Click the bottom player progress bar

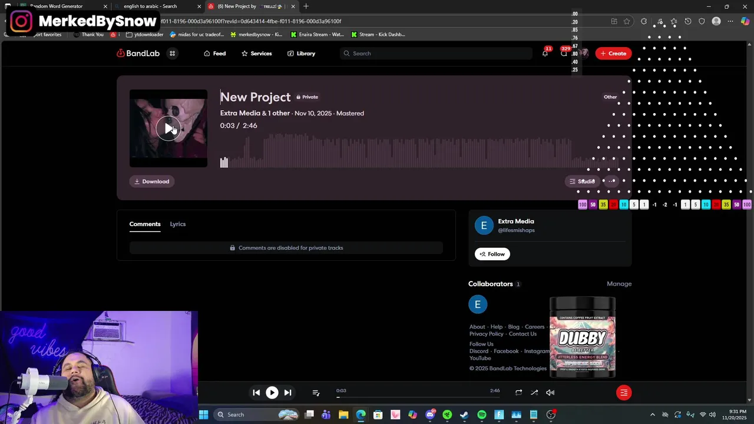[418, 397]
